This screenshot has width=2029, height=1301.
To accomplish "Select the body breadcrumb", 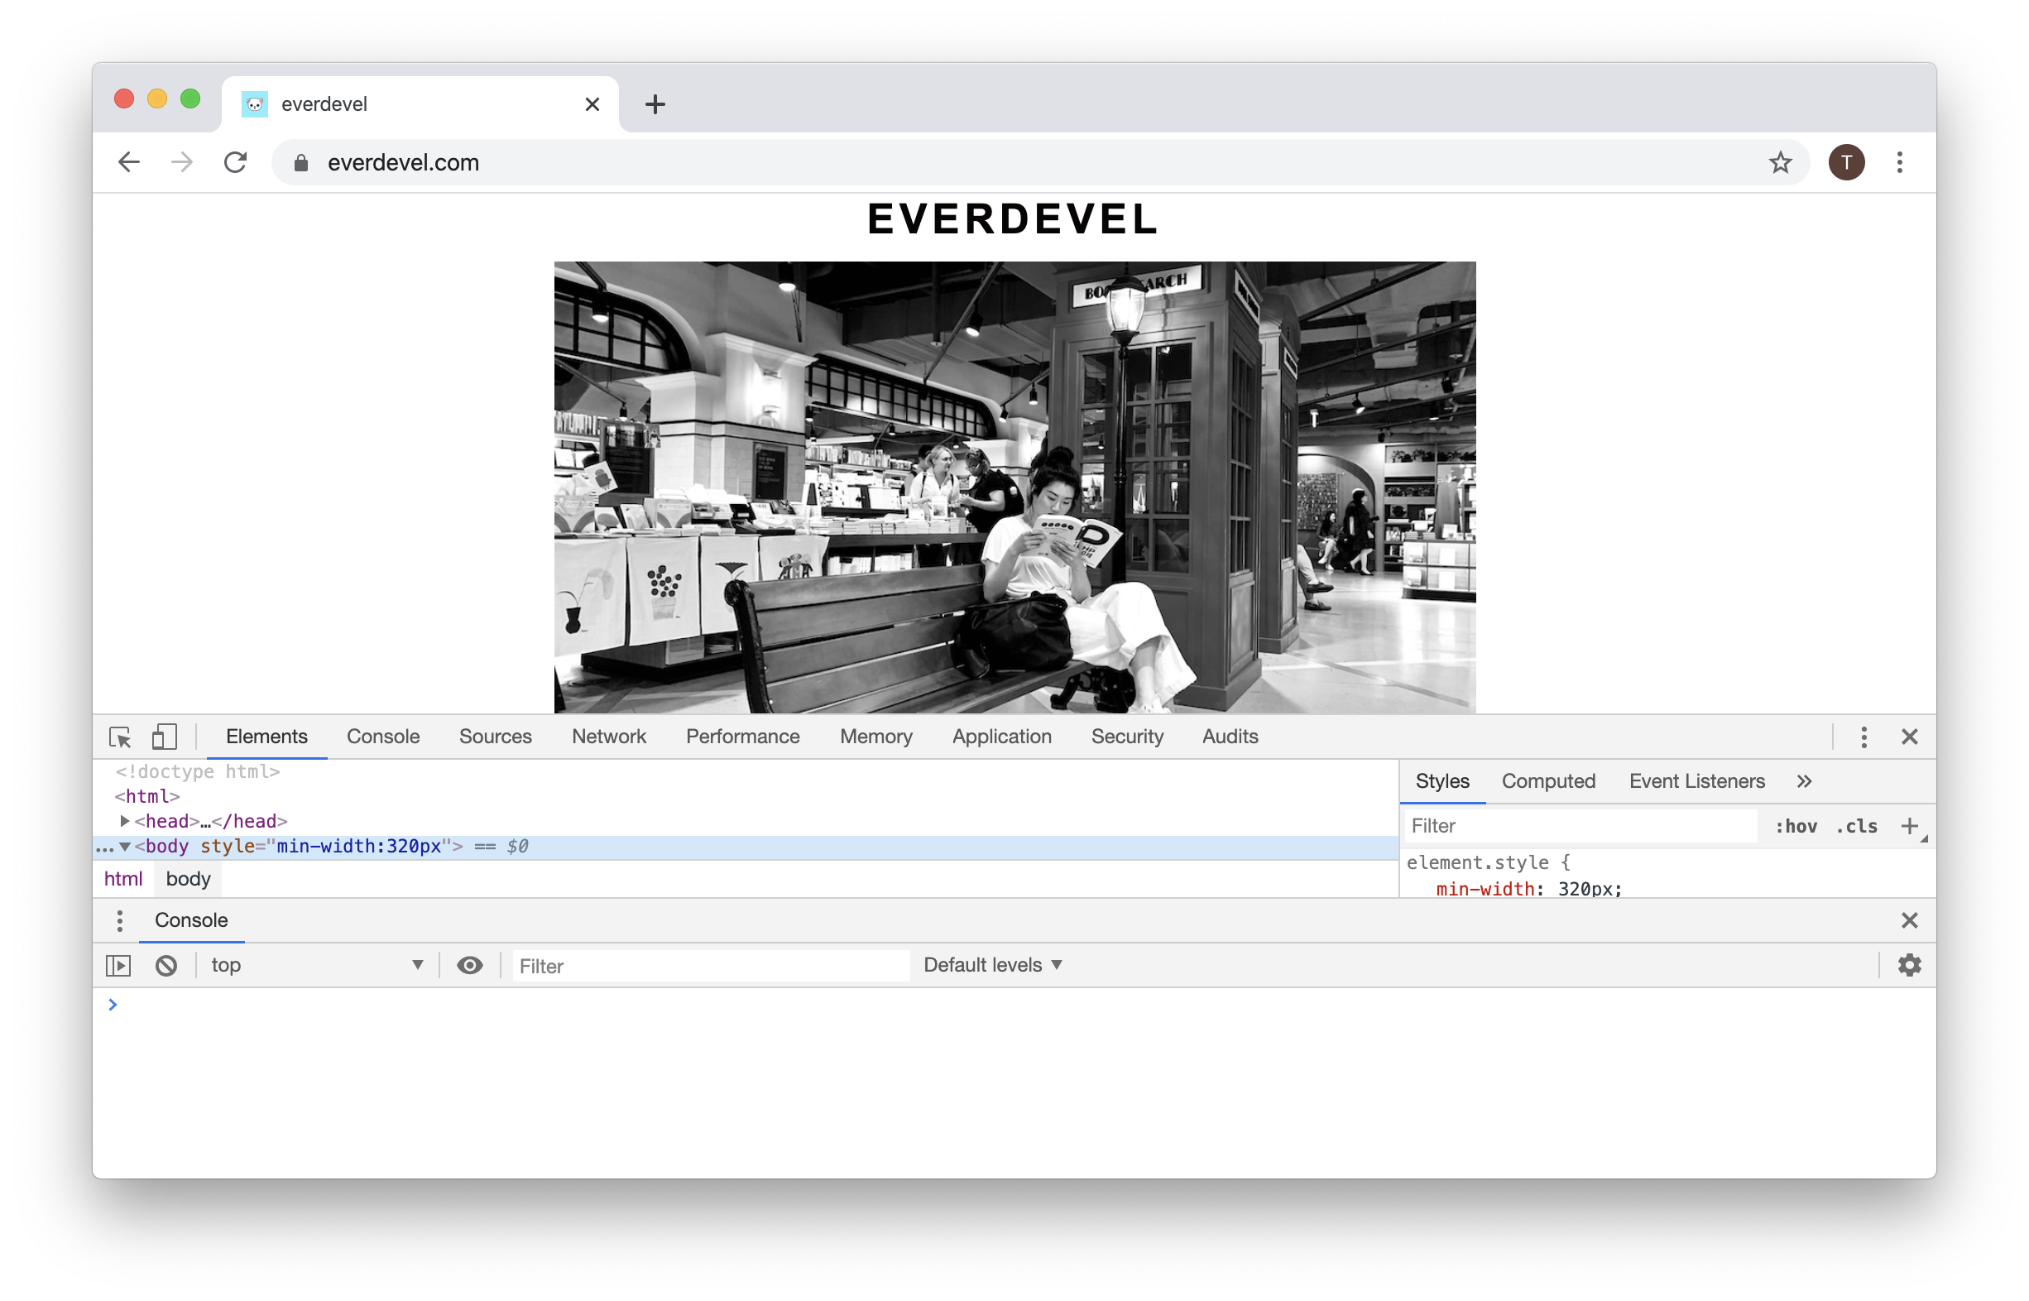I will (188, 880).
